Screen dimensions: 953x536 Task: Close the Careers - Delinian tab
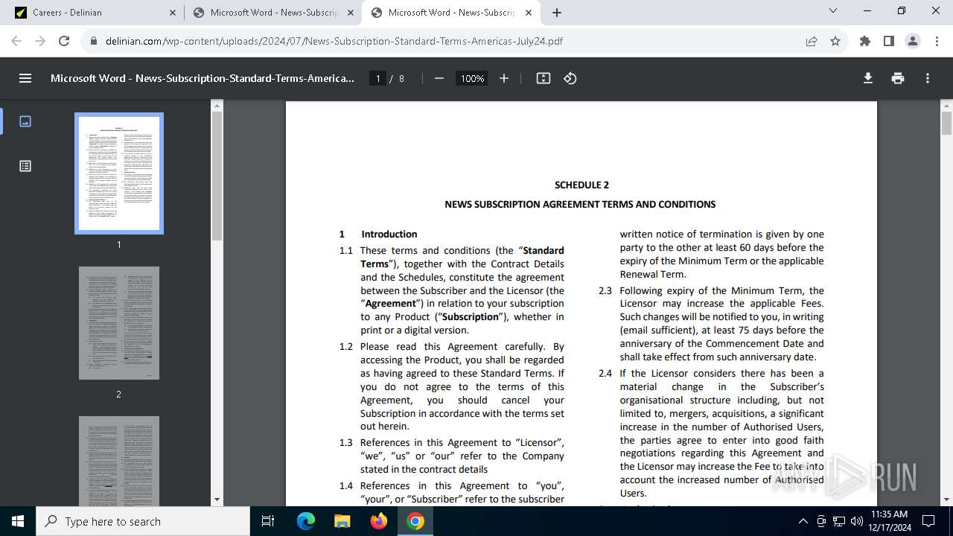[x=172, y=13]
